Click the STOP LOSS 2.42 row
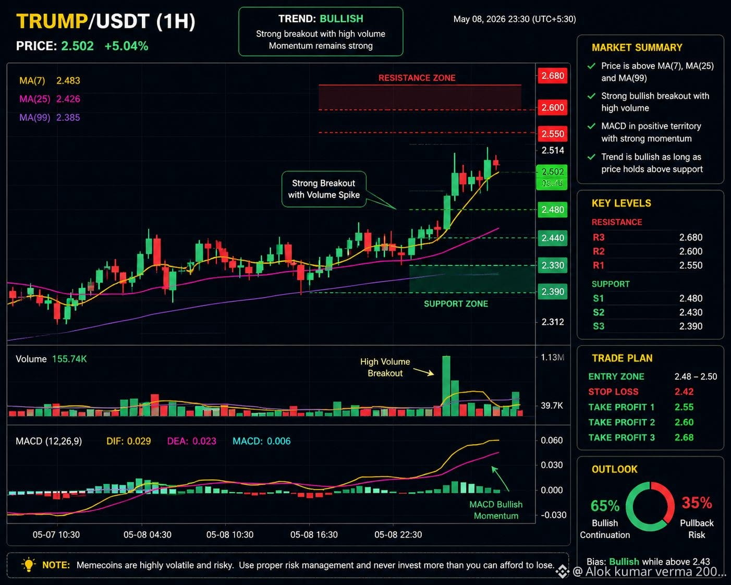This screenshot has height=585, width=731. point(641,392)
